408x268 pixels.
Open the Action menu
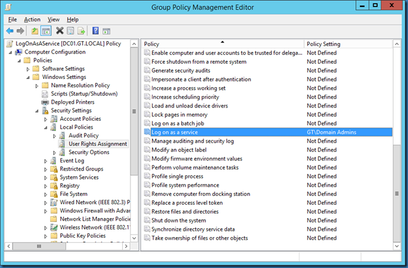point(32,20)
